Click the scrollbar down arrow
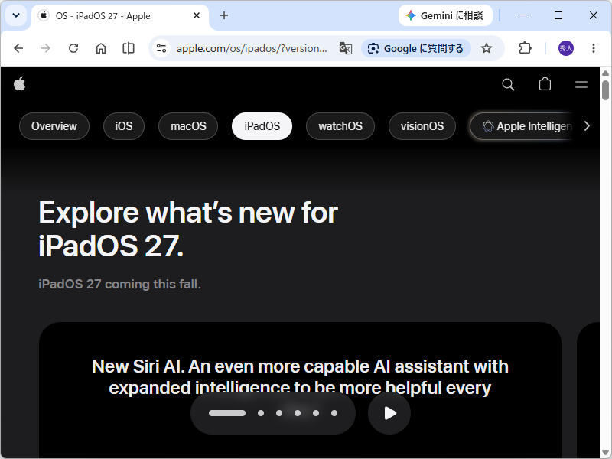 click(x=605, y=453)
